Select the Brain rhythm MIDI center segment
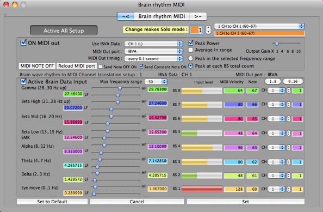 pos(161,16)
